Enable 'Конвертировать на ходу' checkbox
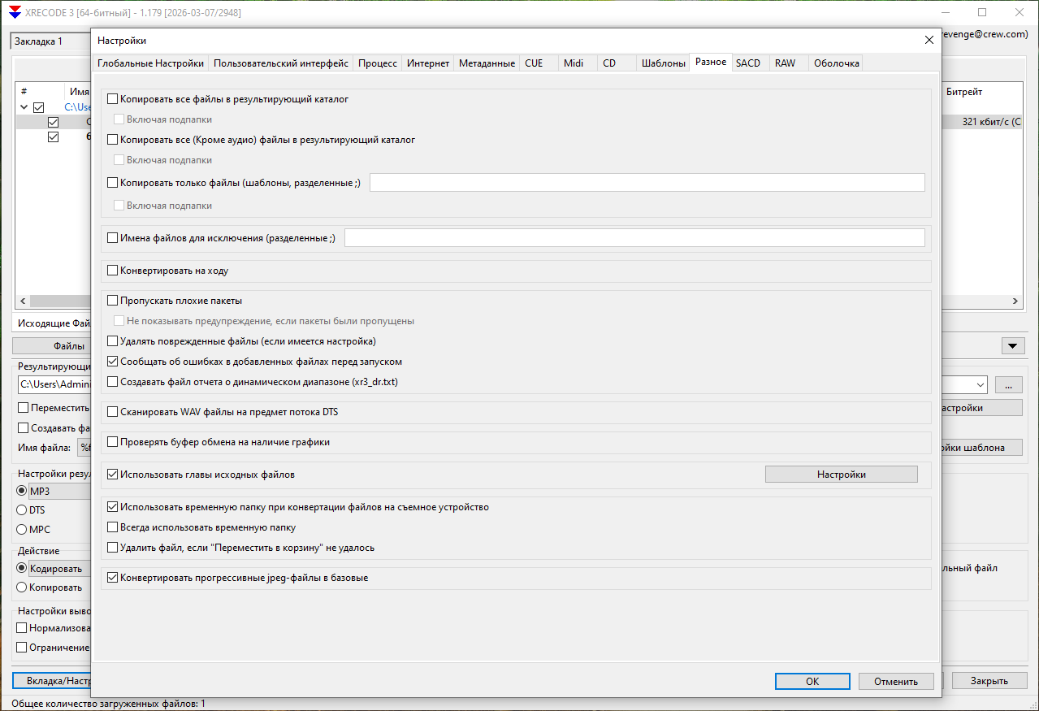The width and height of the screenshot is (1039, 711). 113,271
